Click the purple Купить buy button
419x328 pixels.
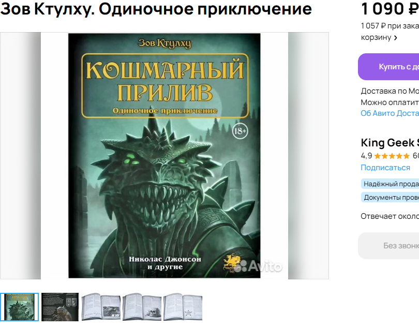coord(388,67)
